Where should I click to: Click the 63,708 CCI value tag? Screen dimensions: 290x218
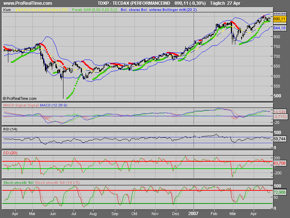click(279, 163)
